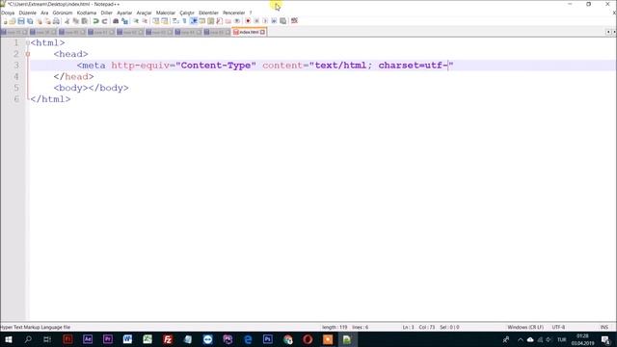Click the UTF-8 encoding status entry
This screenshot has width=617, height=347.
(558, 328)
